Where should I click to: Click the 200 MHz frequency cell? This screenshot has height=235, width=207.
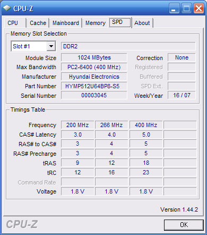point(77,125)
